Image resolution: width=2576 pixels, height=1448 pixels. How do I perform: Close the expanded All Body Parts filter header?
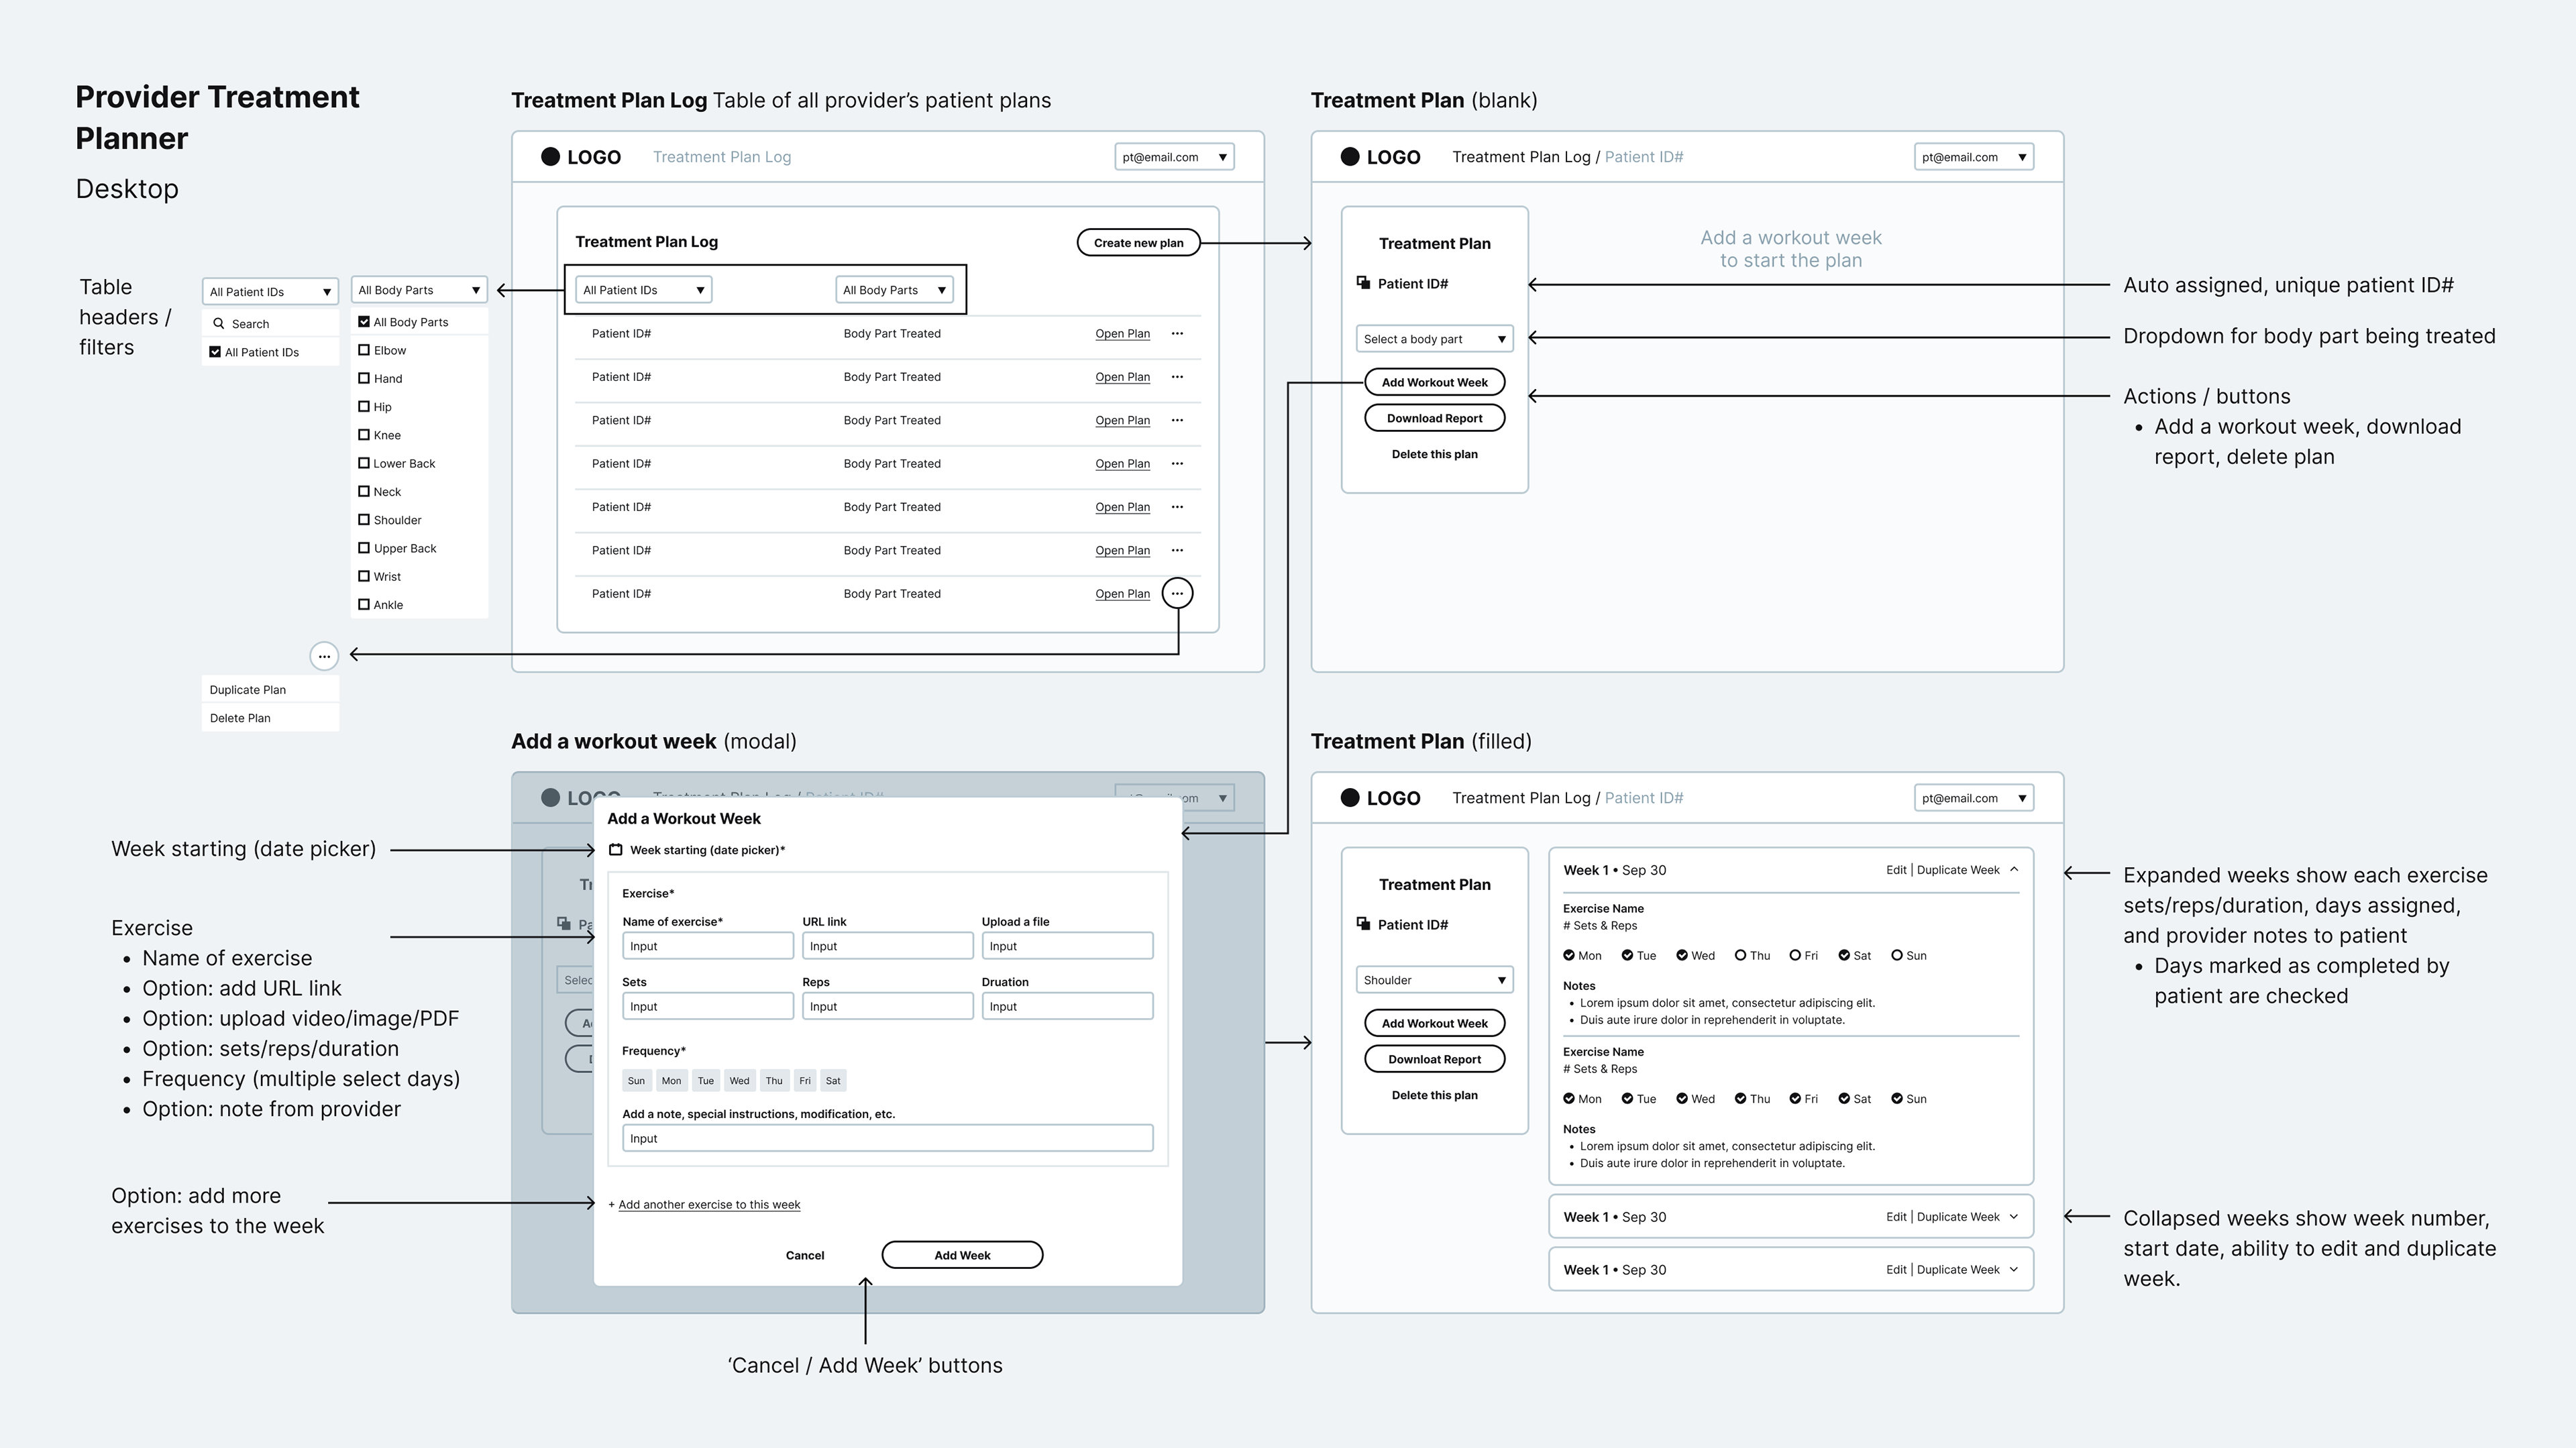click(x=419, y=290)
